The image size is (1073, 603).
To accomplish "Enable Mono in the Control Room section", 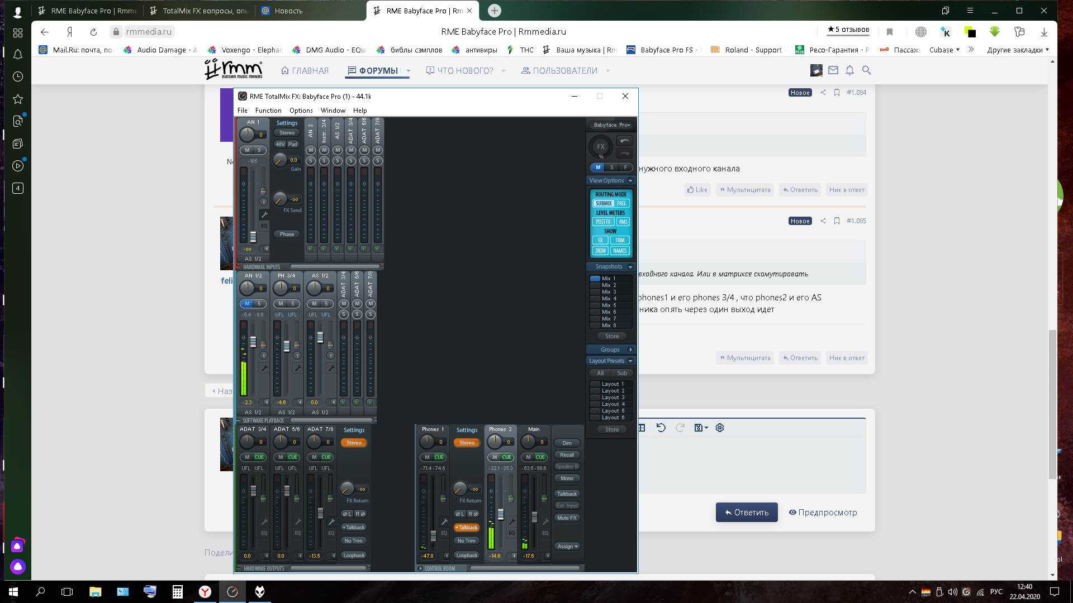I will pyautogui.click(x=567, y=478).
